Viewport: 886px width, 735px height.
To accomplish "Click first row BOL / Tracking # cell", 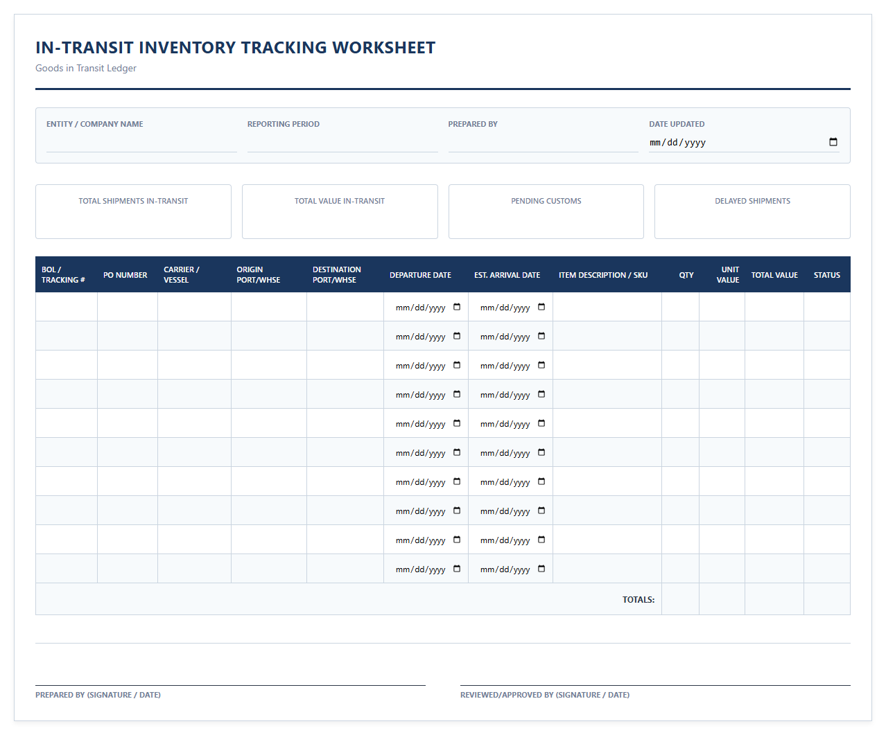I will point(67,307).
